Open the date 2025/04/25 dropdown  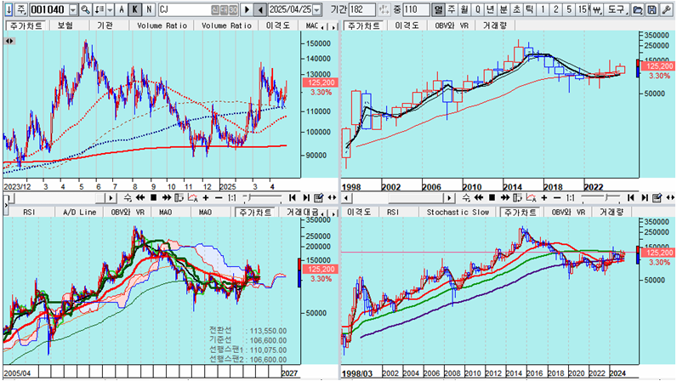[x=317, y=9]
